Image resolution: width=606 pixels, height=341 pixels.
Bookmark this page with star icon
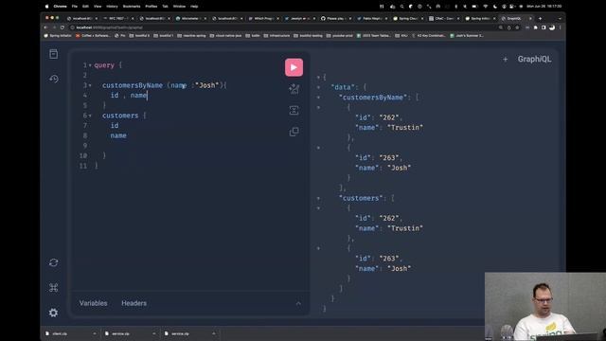517,27
